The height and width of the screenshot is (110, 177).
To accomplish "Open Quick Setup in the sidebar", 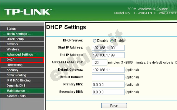I will pos(22,39).
